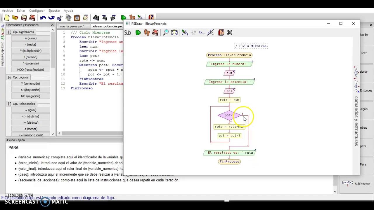Insert the Y (conjunción) operator
This screenshot has height=210, width=374.
31,84
